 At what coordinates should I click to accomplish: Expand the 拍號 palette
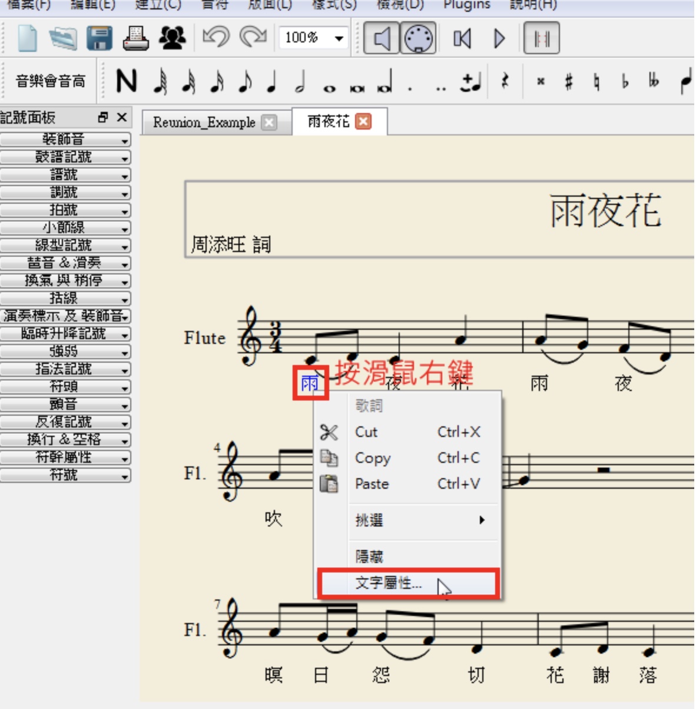pos(65,210)
